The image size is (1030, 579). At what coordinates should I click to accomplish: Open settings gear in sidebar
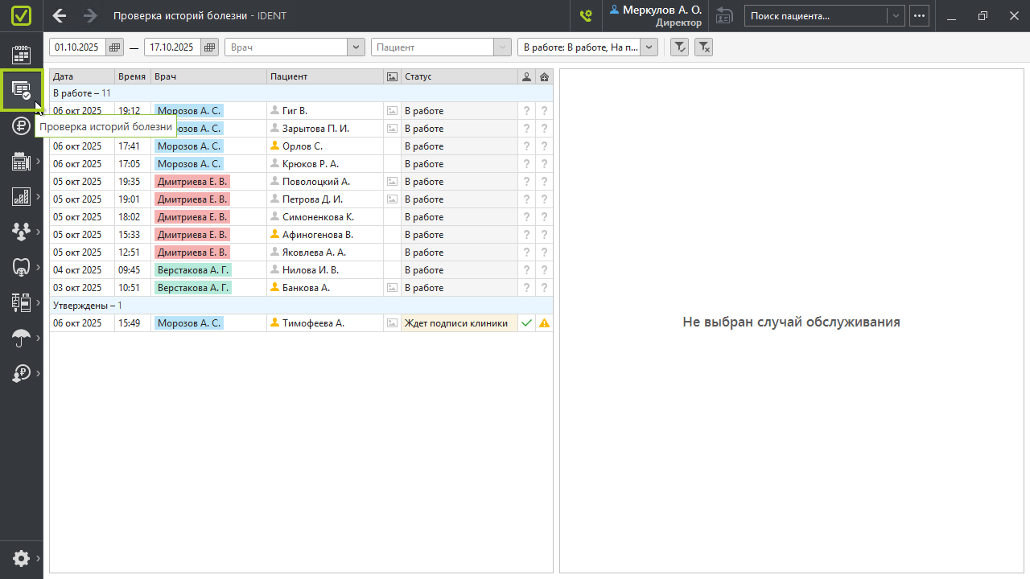[21, 558]
